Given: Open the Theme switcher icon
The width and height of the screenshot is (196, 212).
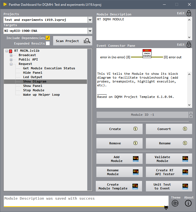Looking at the screenshot, I should (x=175, y=203).
